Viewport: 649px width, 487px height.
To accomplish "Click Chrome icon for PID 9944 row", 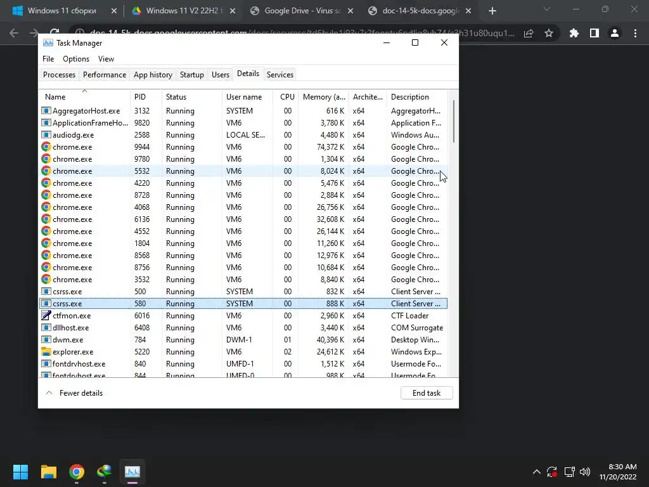I will pyautogui.click(x=46, y=146).
